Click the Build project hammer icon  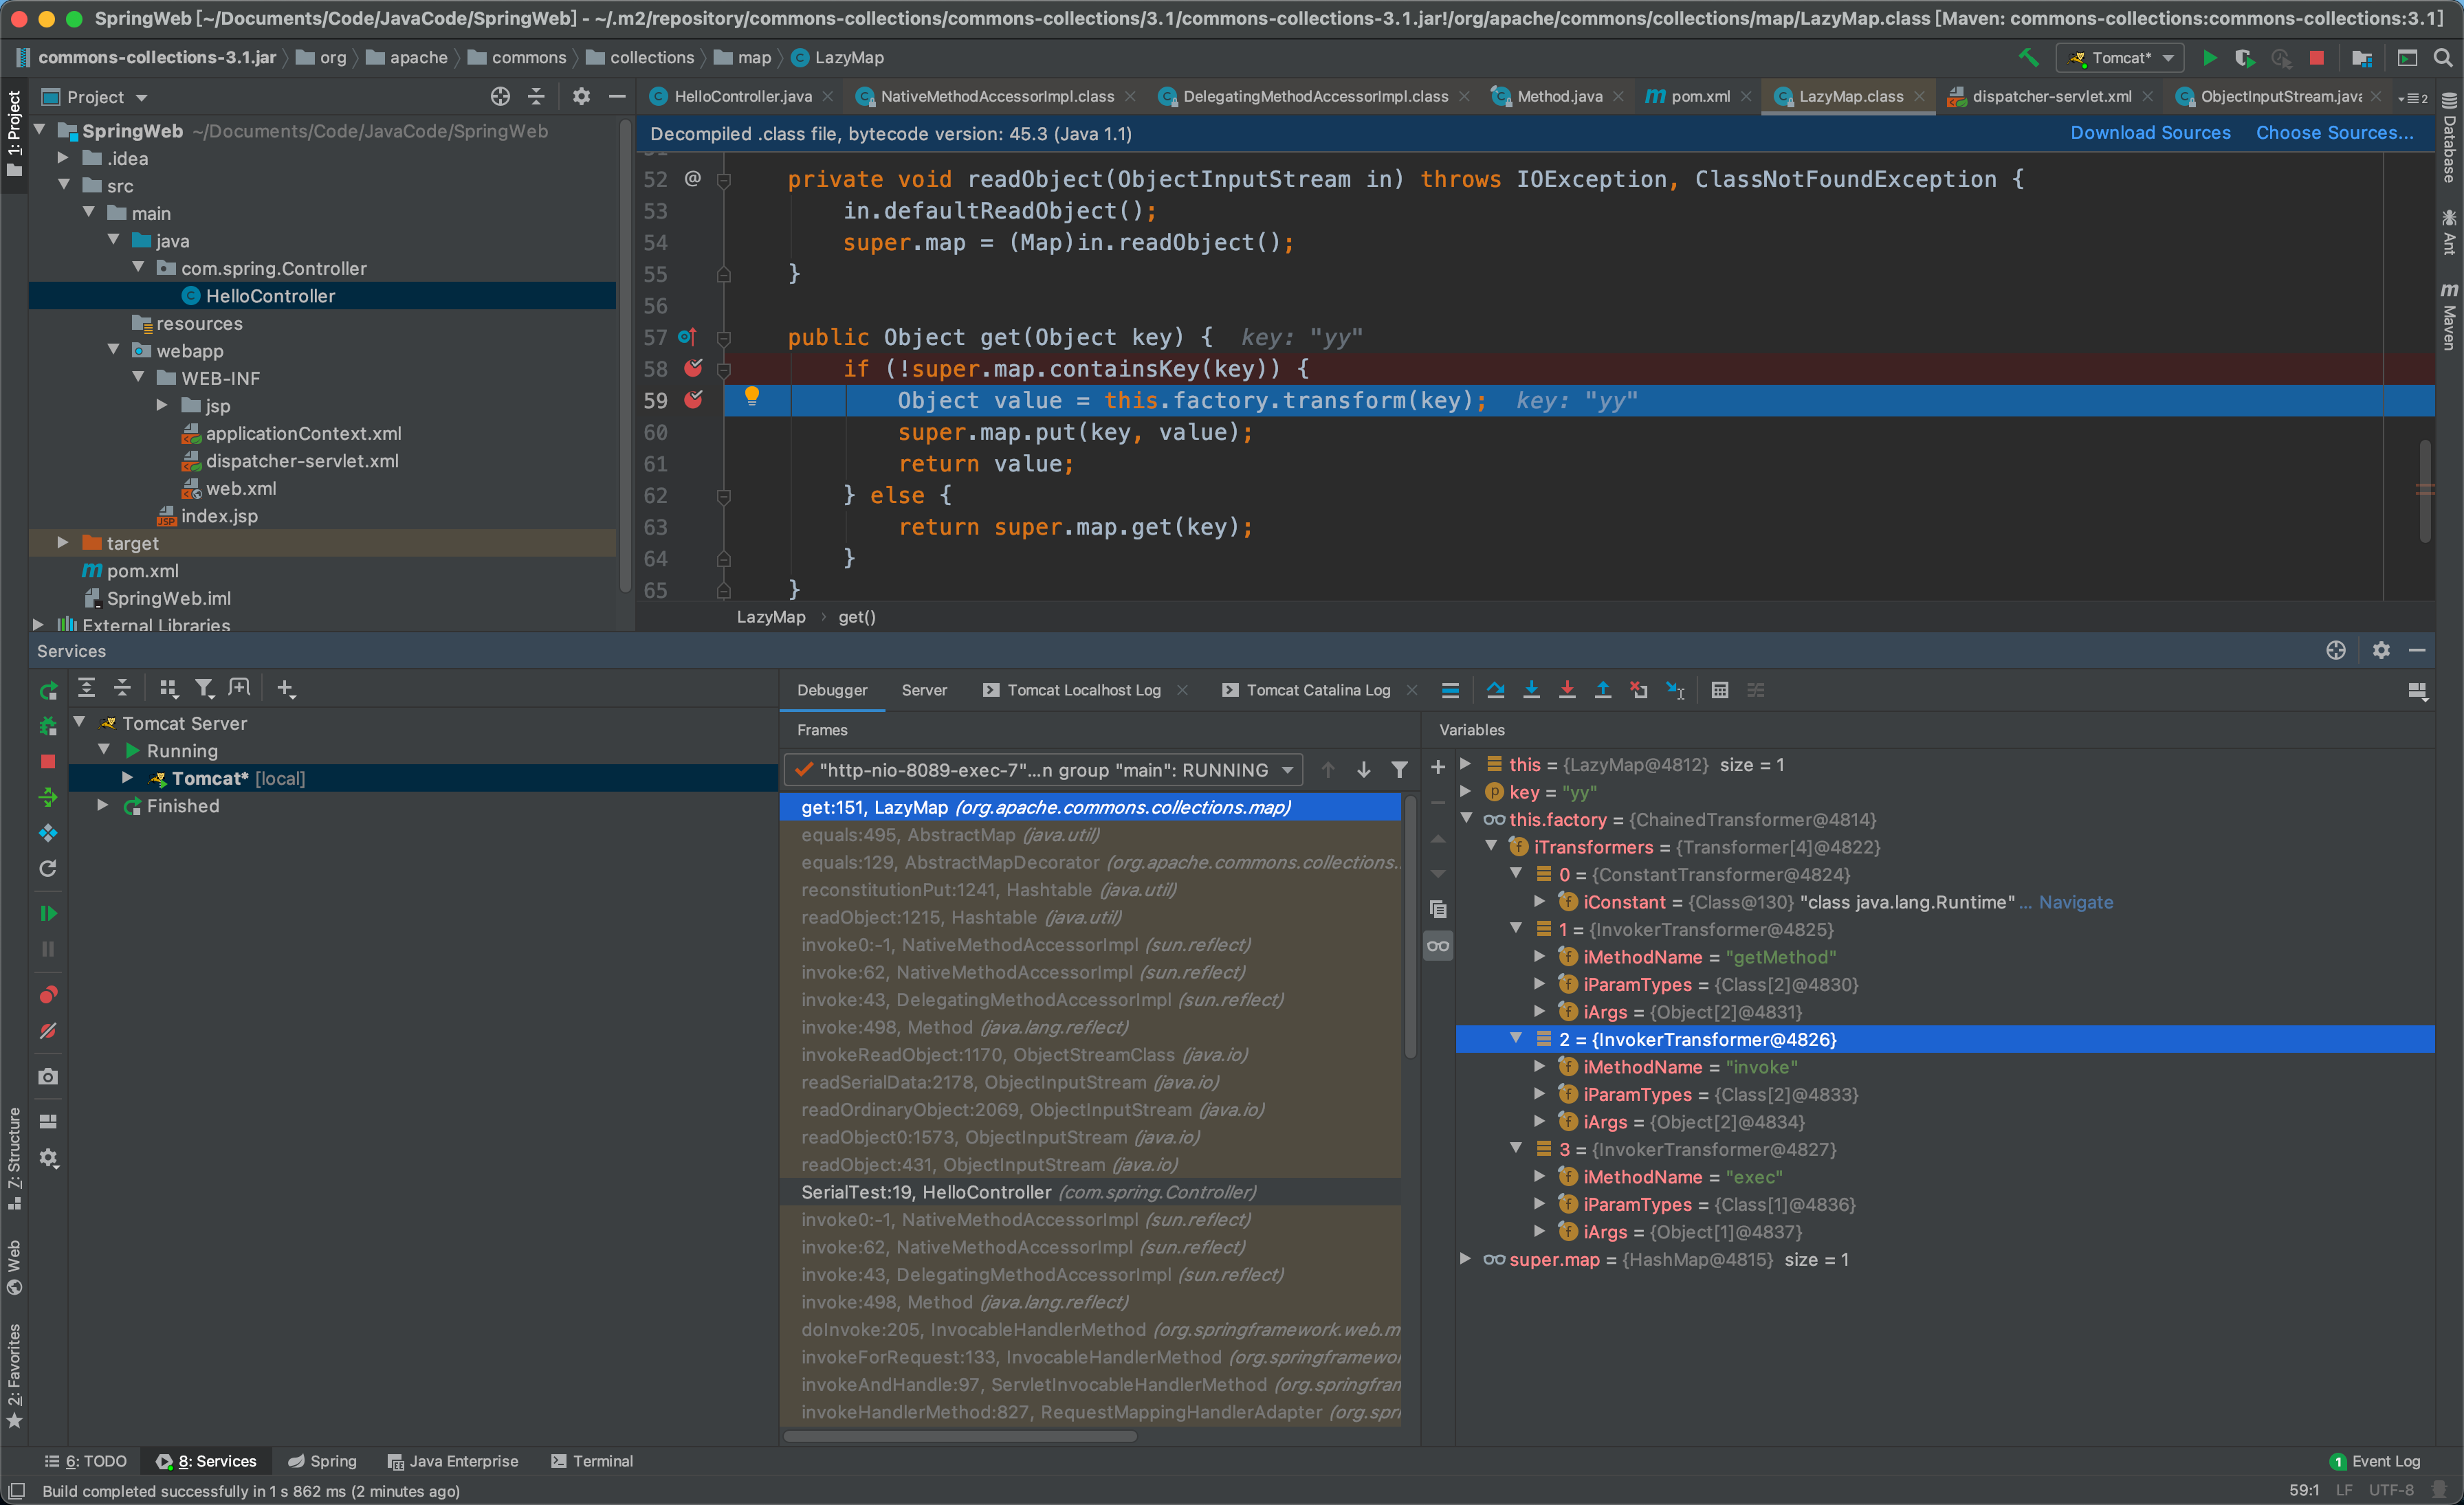tap(2028, 58)
